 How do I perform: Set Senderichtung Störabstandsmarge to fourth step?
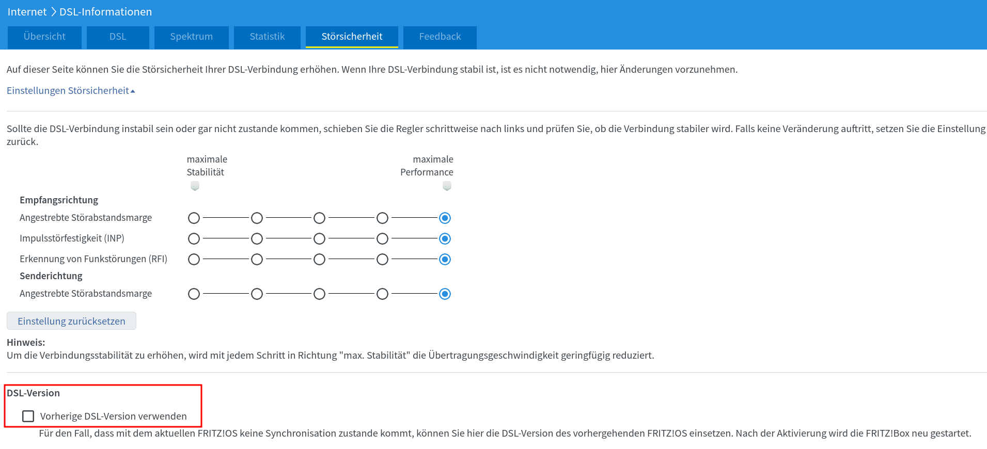tap(382, 294)
